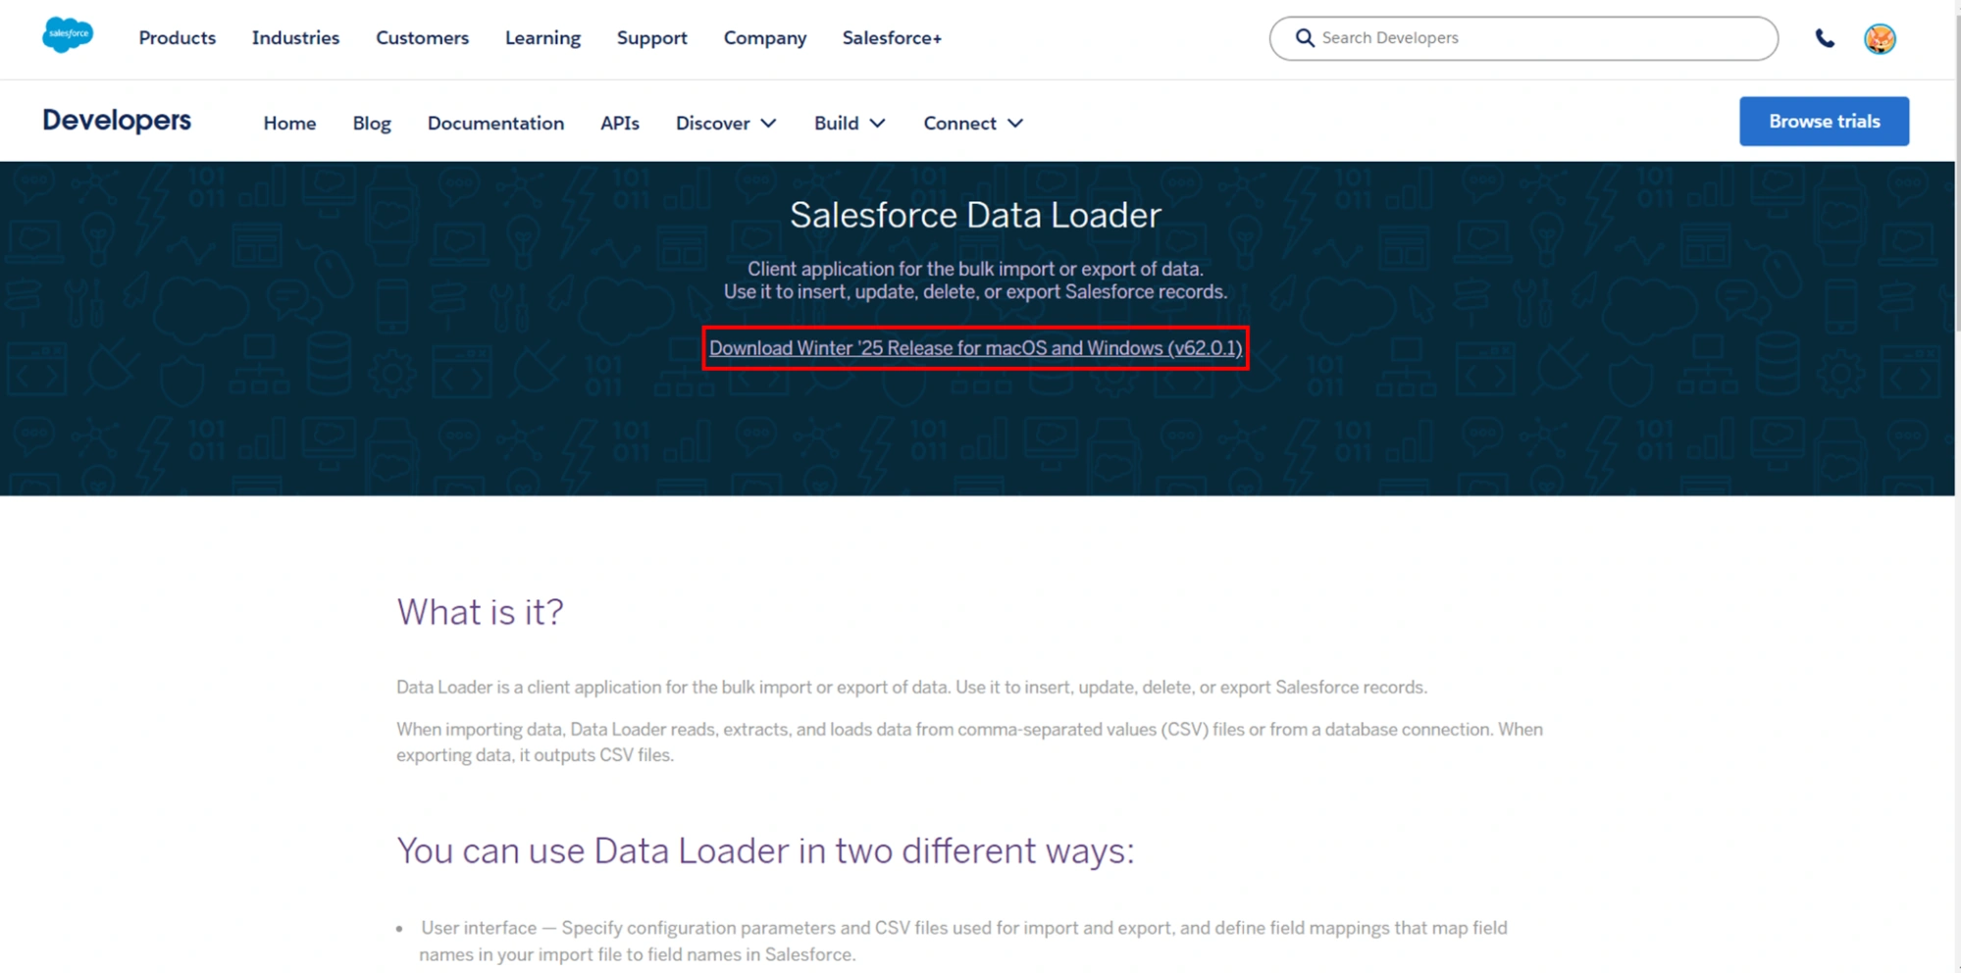Image resolution: width=1961 pixels, height=973 pixels.
Task: Click the Salesforce cloud logo
Action: (x=68, y=35)
